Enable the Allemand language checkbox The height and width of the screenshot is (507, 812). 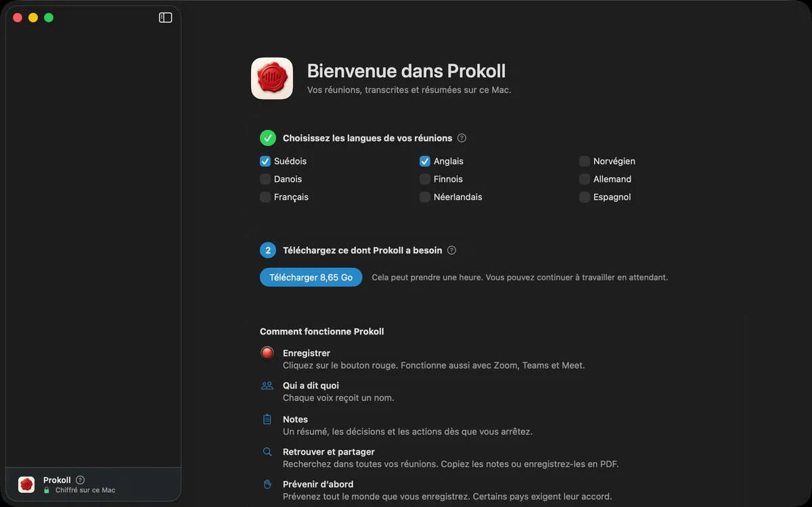tap(585, 179)
